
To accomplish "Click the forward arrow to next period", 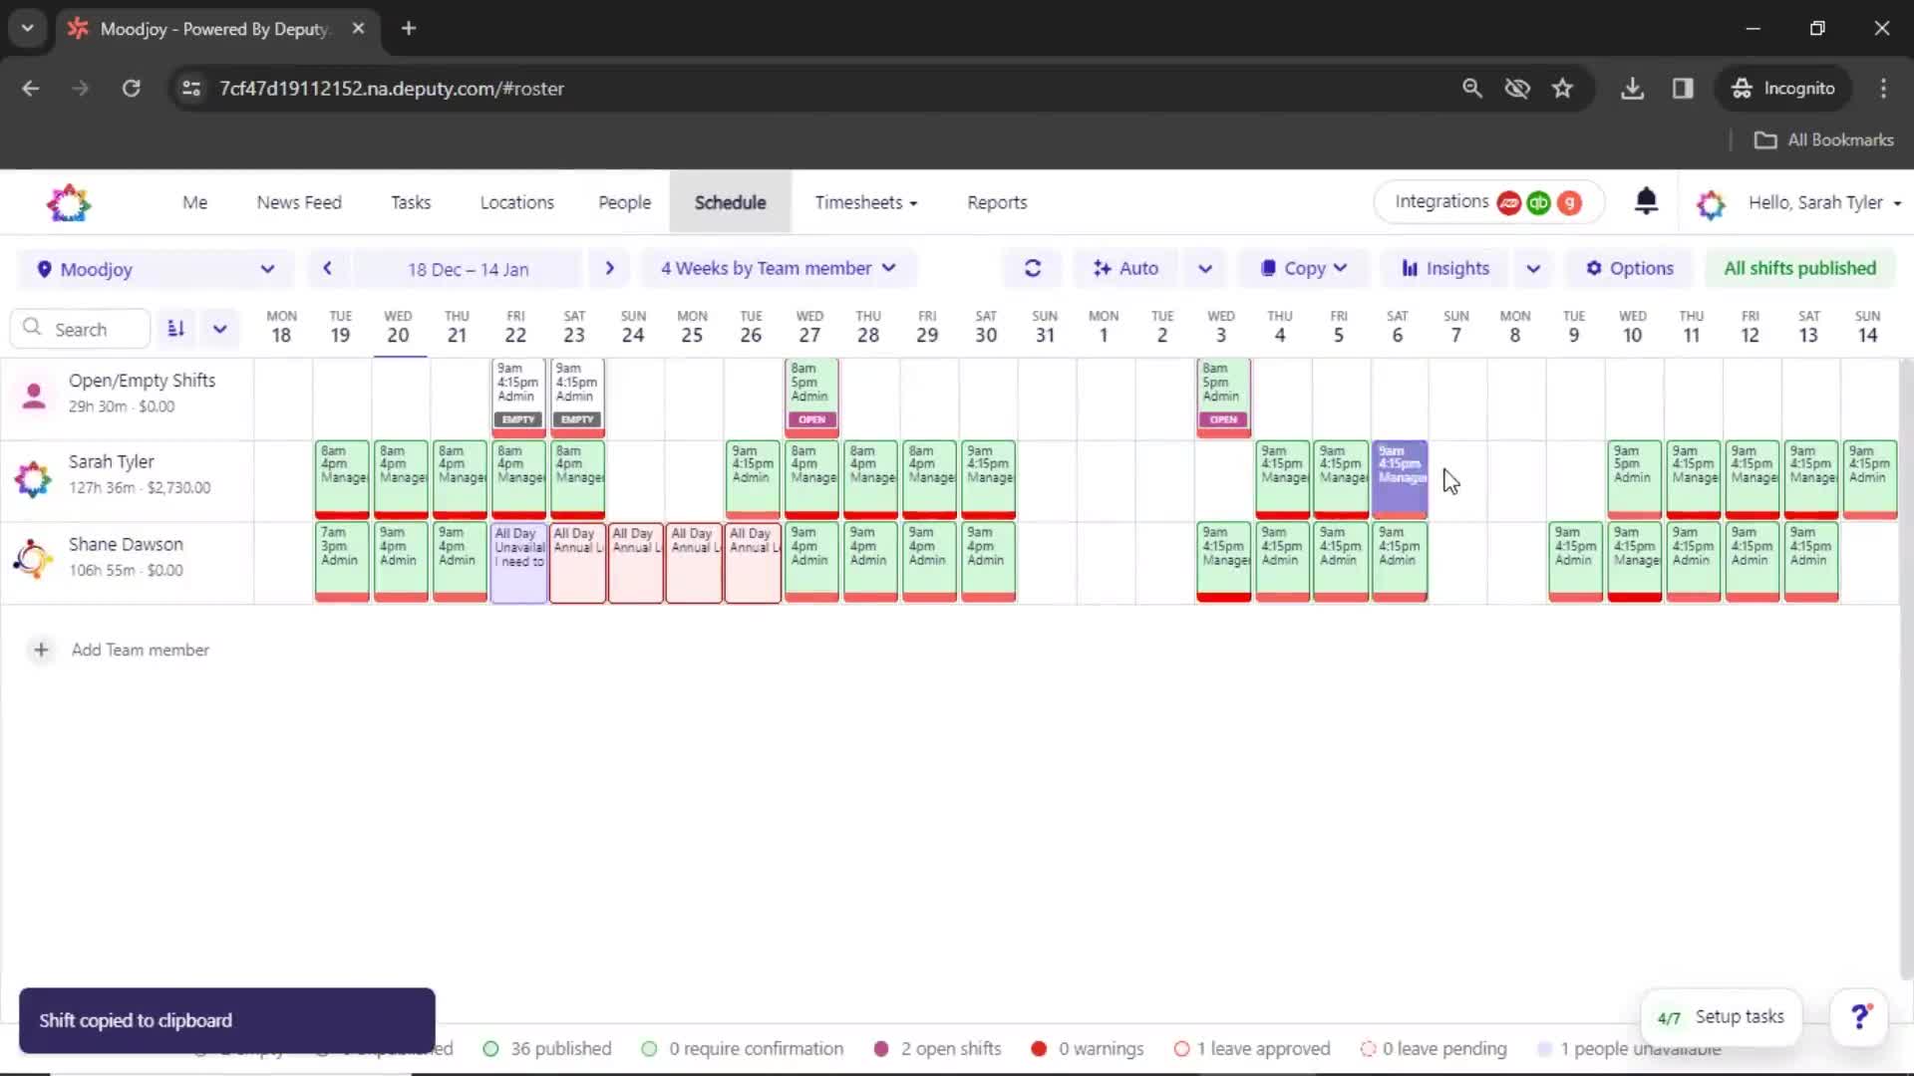I will coord(609,268).
